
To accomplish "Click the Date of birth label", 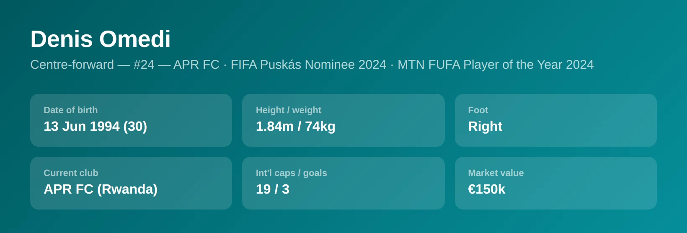I will click(70, 110).
